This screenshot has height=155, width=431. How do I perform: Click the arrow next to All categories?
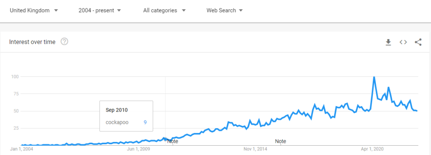point(184,11)
